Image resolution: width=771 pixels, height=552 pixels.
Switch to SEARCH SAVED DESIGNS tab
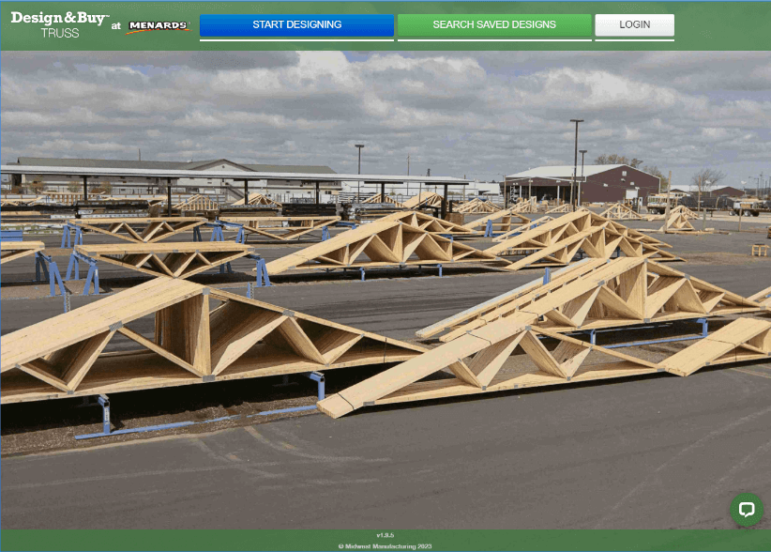494,25
